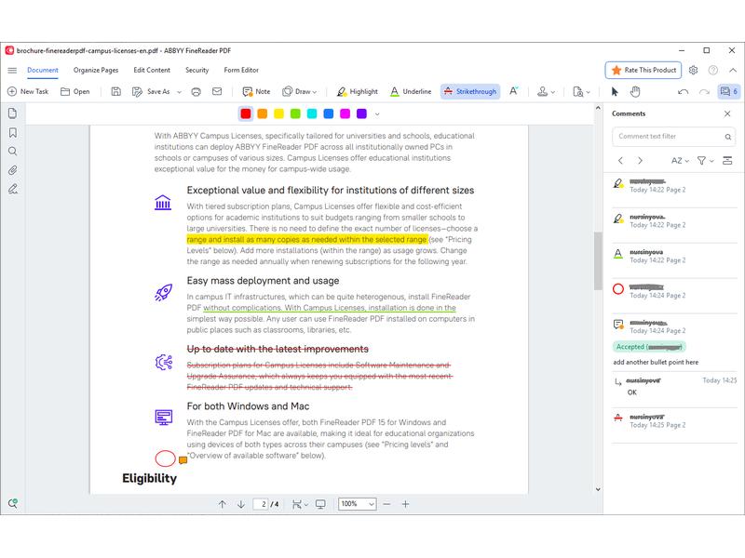
Task: Go to previous page arrow
Action: pos(222,504)
